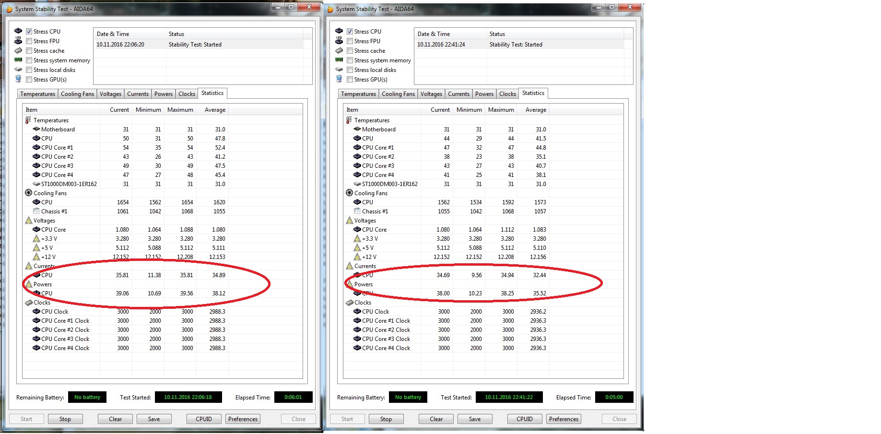Click the system memory RAM icon in right window
The width and height of the screenshot is (881, 434).
click(x=339, y=60)
